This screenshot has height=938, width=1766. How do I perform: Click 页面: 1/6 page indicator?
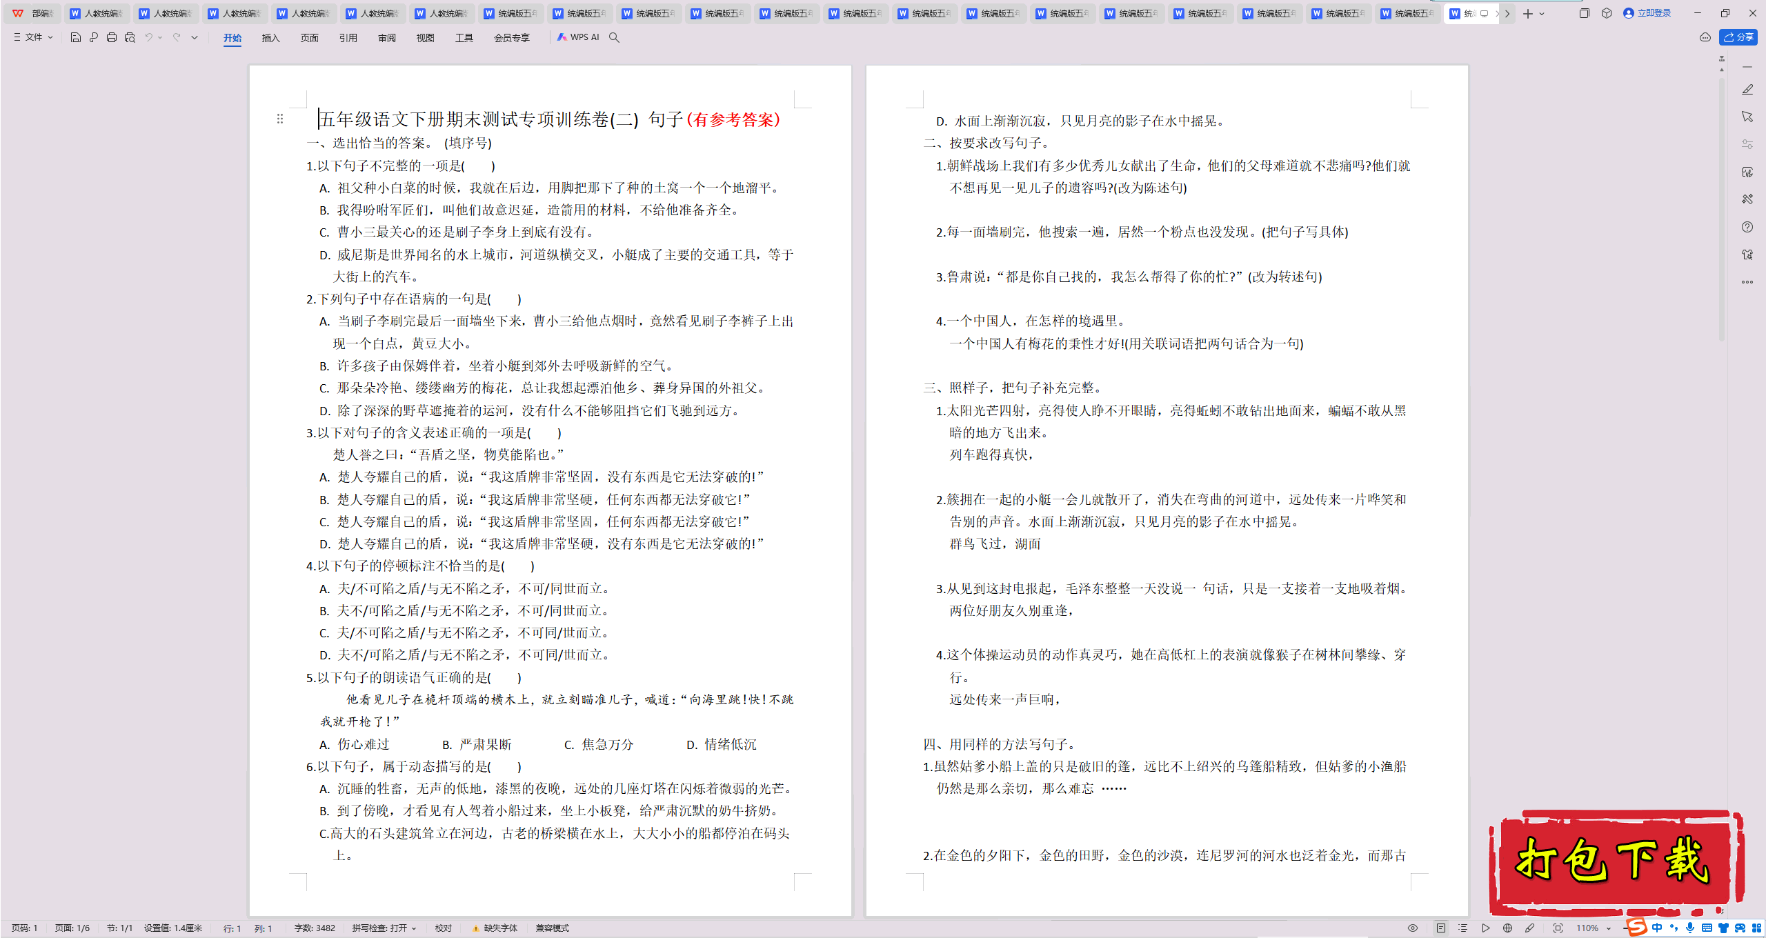pyautogui.click(x=72, y=928)
